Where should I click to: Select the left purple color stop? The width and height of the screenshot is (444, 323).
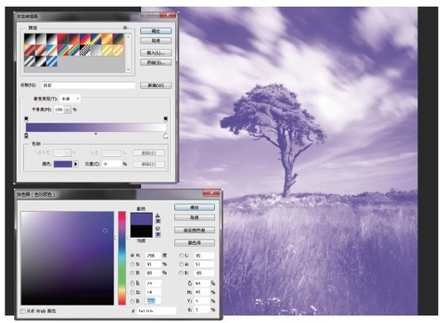pos(27,136)
